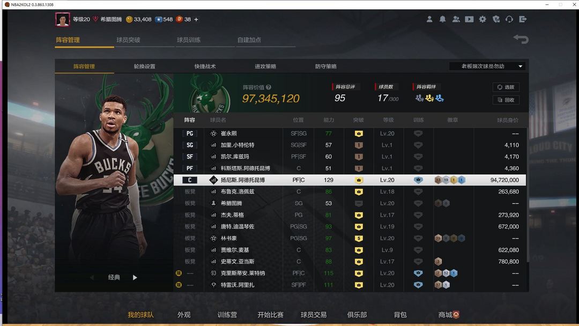This screenshot has height=326, width=579.
Task: Click the plus icon to add currency
Action: coord(196,19)
